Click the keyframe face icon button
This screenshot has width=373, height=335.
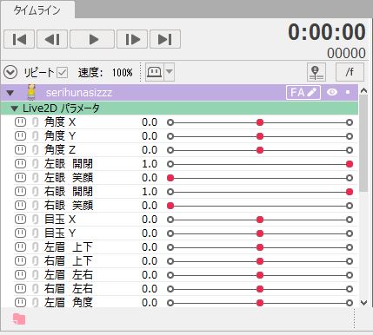pyautogui.click(x=155, y=72)
